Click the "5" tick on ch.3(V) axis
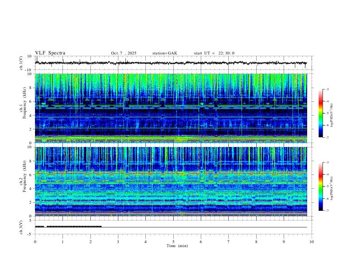The image size is (351, 271). click(31, 221)
